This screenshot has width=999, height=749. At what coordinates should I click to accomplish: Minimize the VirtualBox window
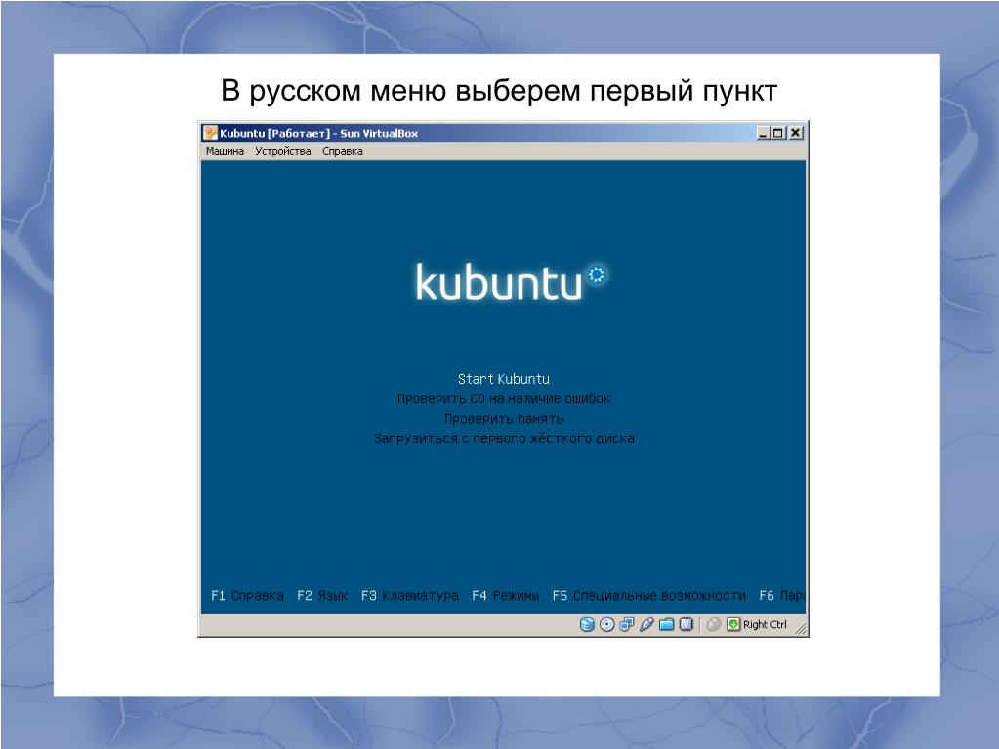[764, 133]
